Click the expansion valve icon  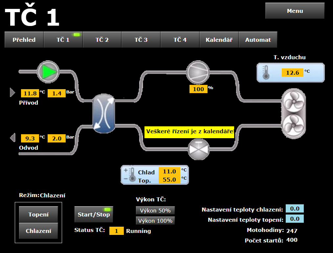pyautogui.click(x=198, y=149)
